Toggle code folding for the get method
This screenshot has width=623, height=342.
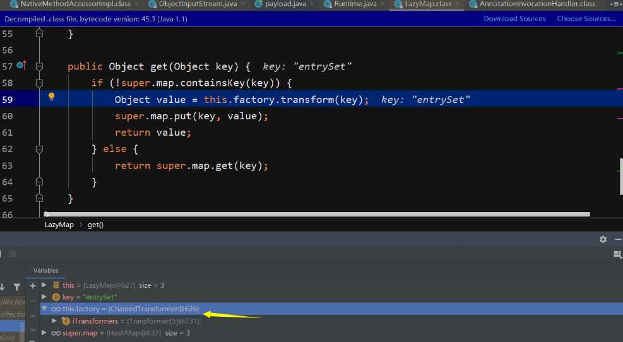coord(39,66)
